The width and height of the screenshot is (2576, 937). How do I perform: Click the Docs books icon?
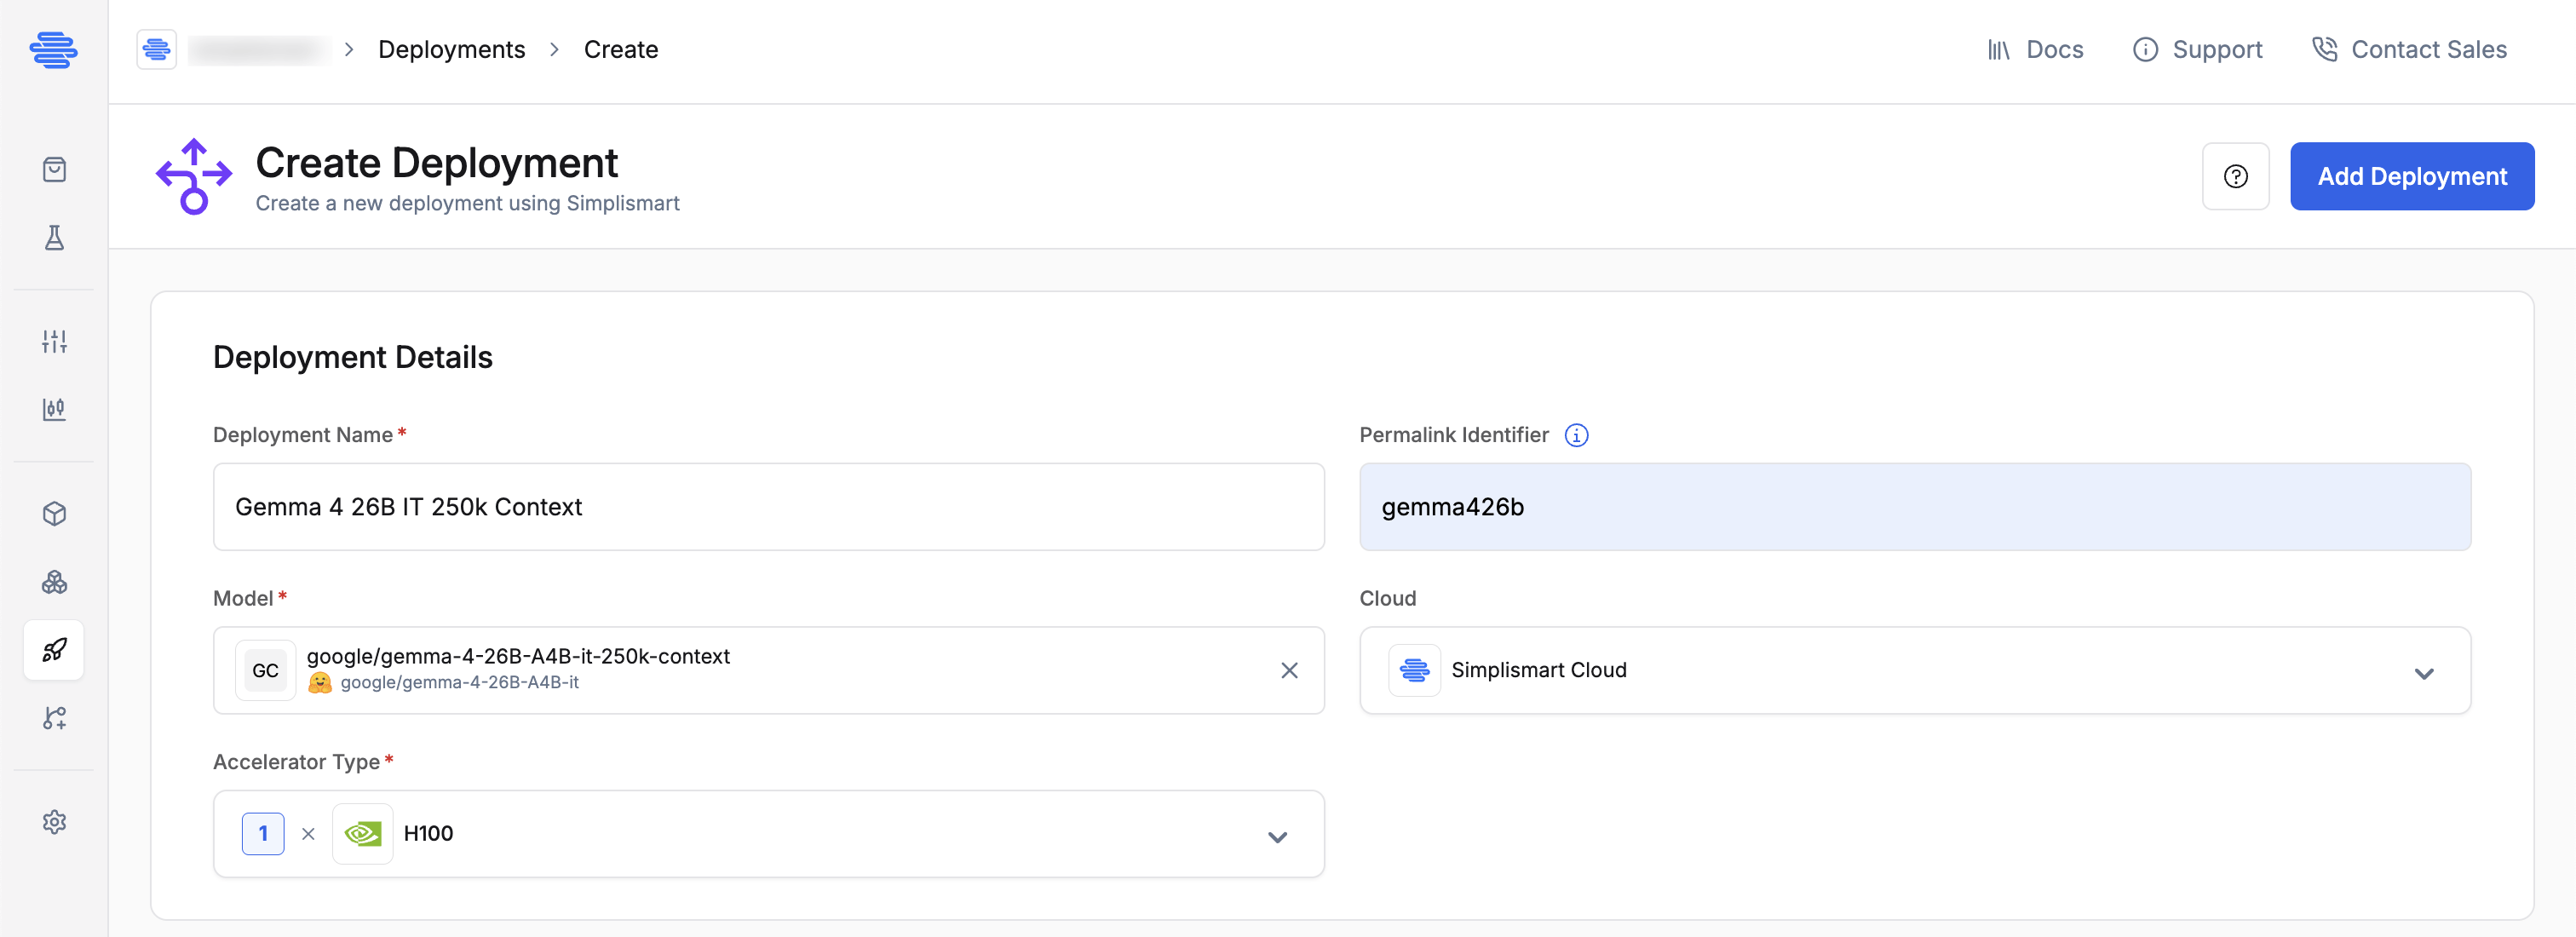click(1998, 49)
